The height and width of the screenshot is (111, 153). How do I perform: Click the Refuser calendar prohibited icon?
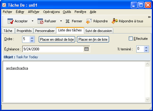tap(40, 21)
